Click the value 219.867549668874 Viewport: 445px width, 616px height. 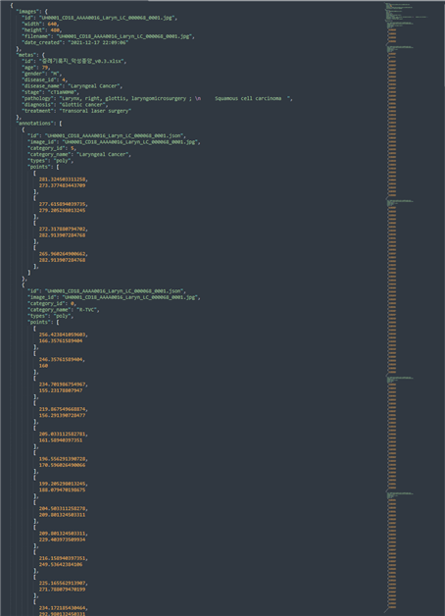[64, 409]
